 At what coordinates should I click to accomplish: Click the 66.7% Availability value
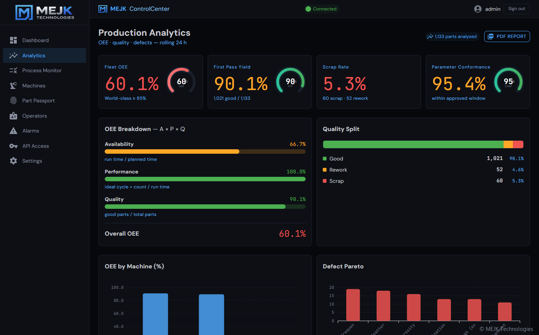point(298,144)
